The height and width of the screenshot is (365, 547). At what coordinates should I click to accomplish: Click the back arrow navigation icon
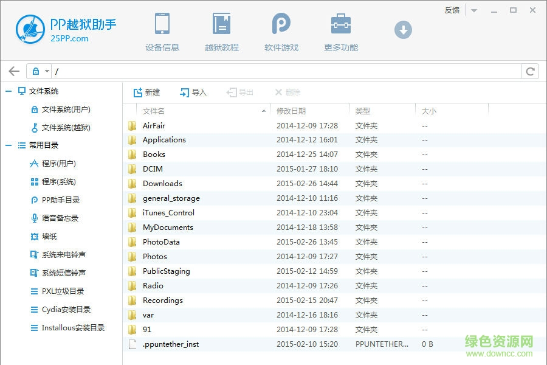point(14,71)
